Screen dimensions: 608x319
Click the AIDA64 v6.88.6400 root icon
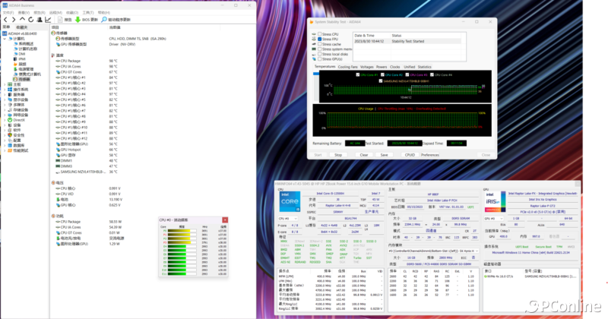point(5,33)
